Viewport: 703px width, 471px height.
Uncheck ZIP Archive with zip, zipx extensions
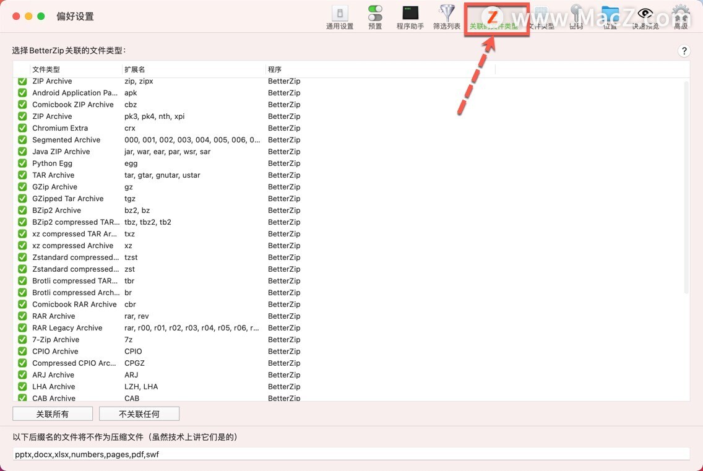pos(22,81)
